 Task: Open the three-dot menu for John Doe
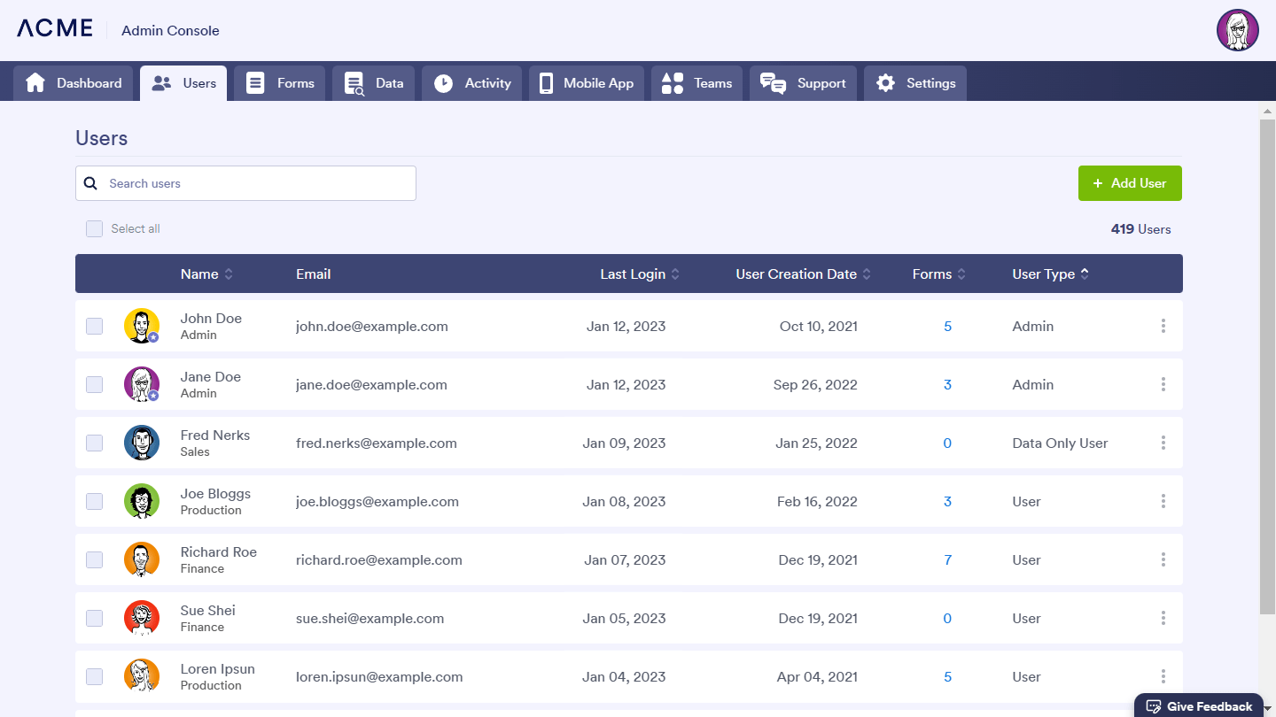tap(1163, 326)
